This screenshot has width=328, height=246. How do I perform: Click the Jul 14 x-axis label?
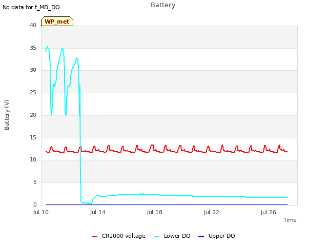(98, 212)
